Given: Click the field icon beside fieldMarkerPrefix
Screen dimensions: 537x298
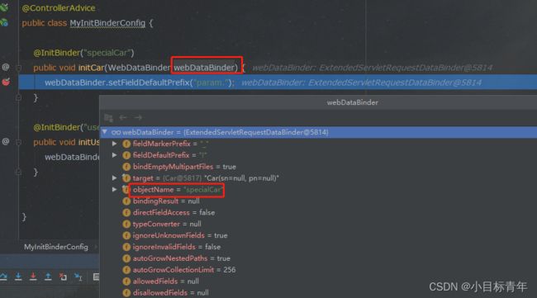Looking at the screenshot, I should (126, 144).
